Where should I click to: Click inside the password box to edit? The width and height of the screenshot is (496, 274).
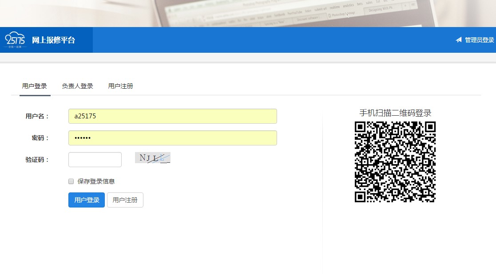tap(172, 137)
